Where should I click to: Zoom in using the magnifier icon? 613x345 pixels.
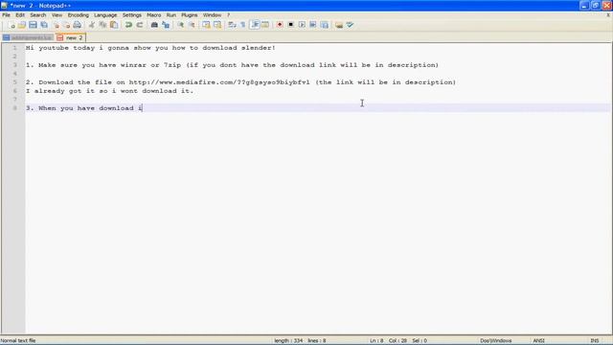tap(181, 25)
